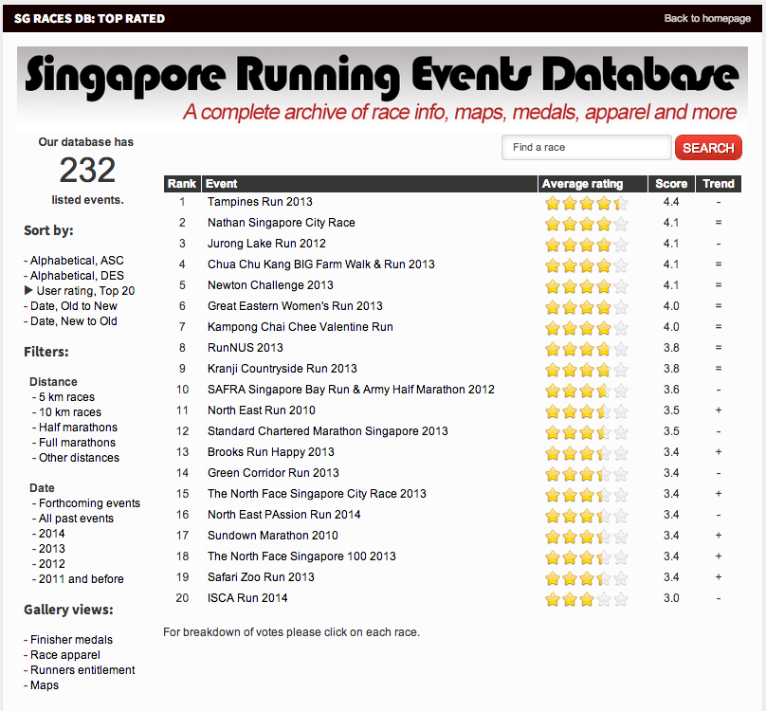Screen dimensions: 766x711
Task: Click the red SEARCH button
Action: pyautogui.click(x=708, y=148)
